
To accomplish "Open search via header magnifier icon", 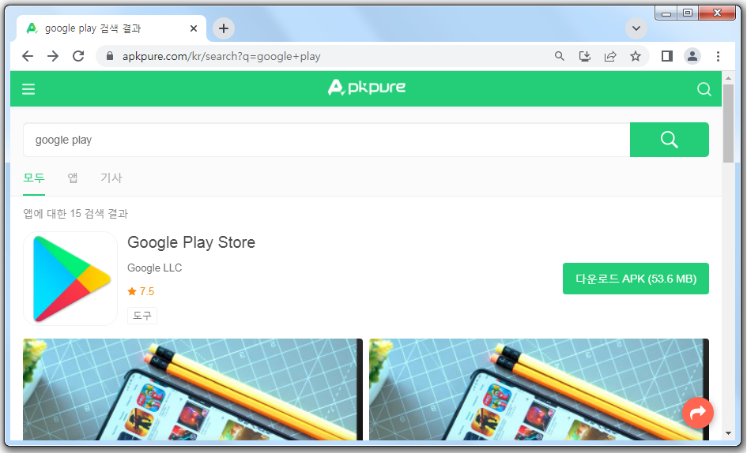I will (x=704, y=89).
